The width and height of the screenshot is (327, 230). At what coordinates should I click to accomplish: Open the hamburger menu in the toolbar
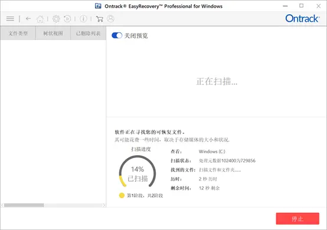coord(10,19)
